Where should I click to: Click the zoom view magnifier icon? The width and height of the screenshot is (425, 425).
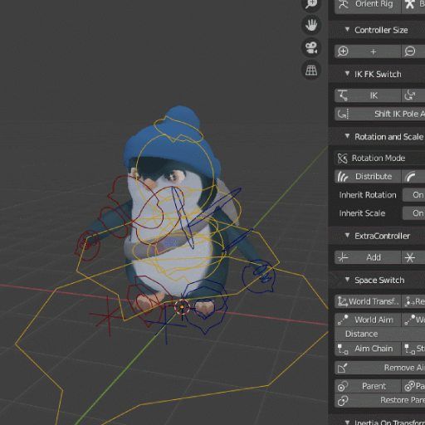311,4
